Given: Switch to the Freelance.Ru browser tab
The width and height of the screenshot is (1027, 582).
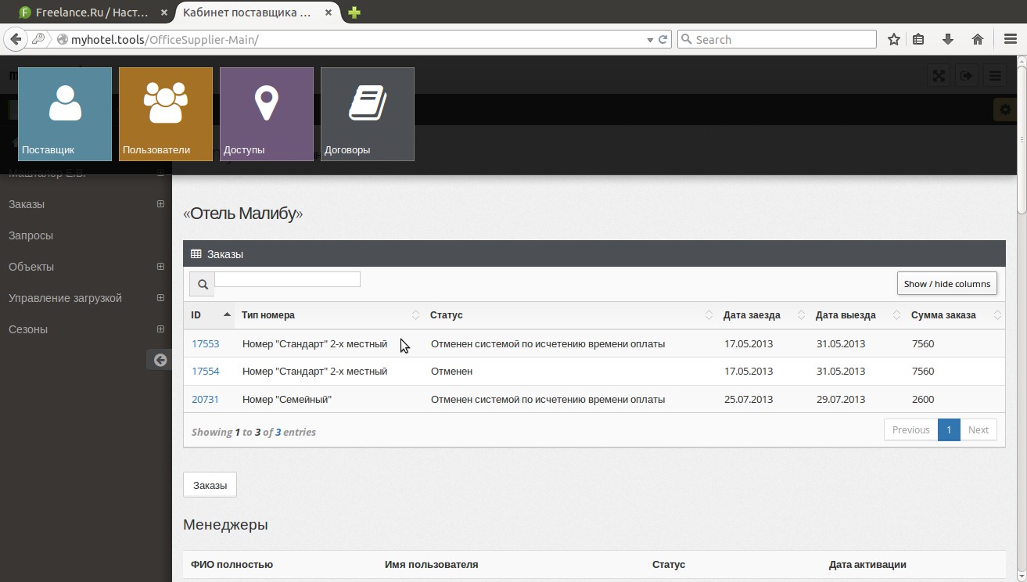Looking at the screenshot, I should (92, 13).
